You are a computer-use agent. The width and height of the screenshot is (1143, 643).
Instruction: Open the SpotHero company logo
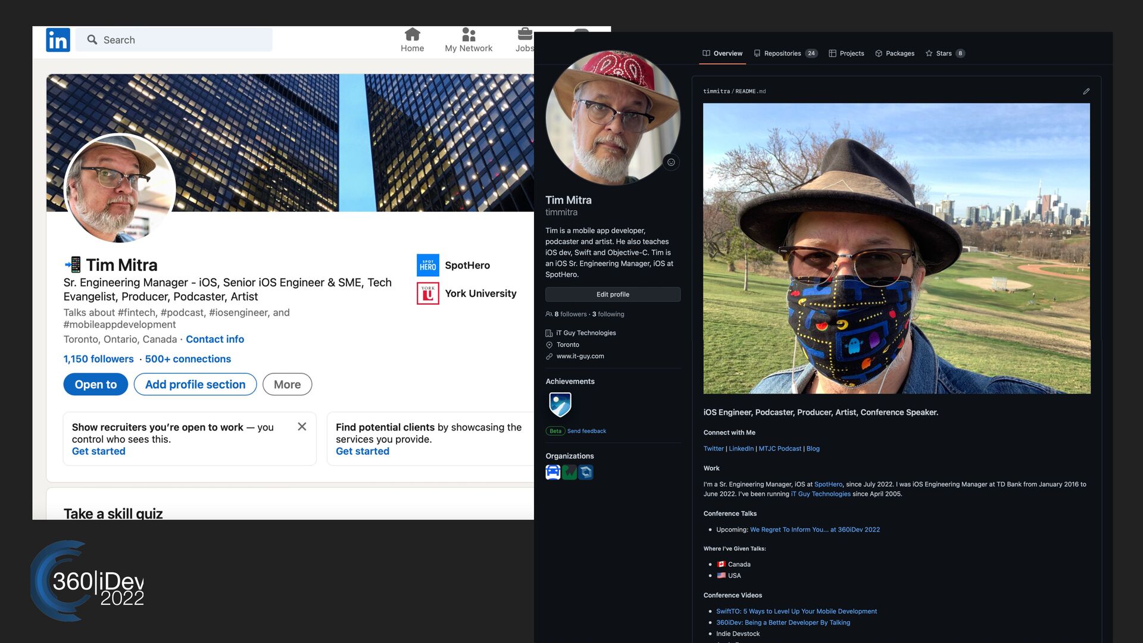(x=427, y=266)
